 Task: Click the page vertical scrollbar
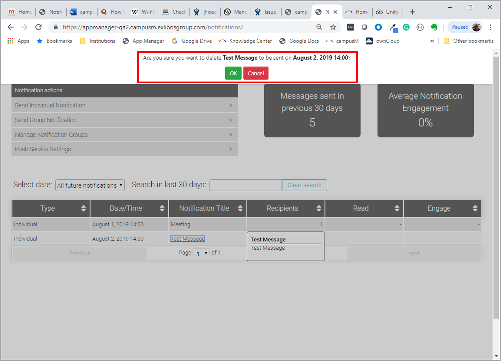click(496, 187)
